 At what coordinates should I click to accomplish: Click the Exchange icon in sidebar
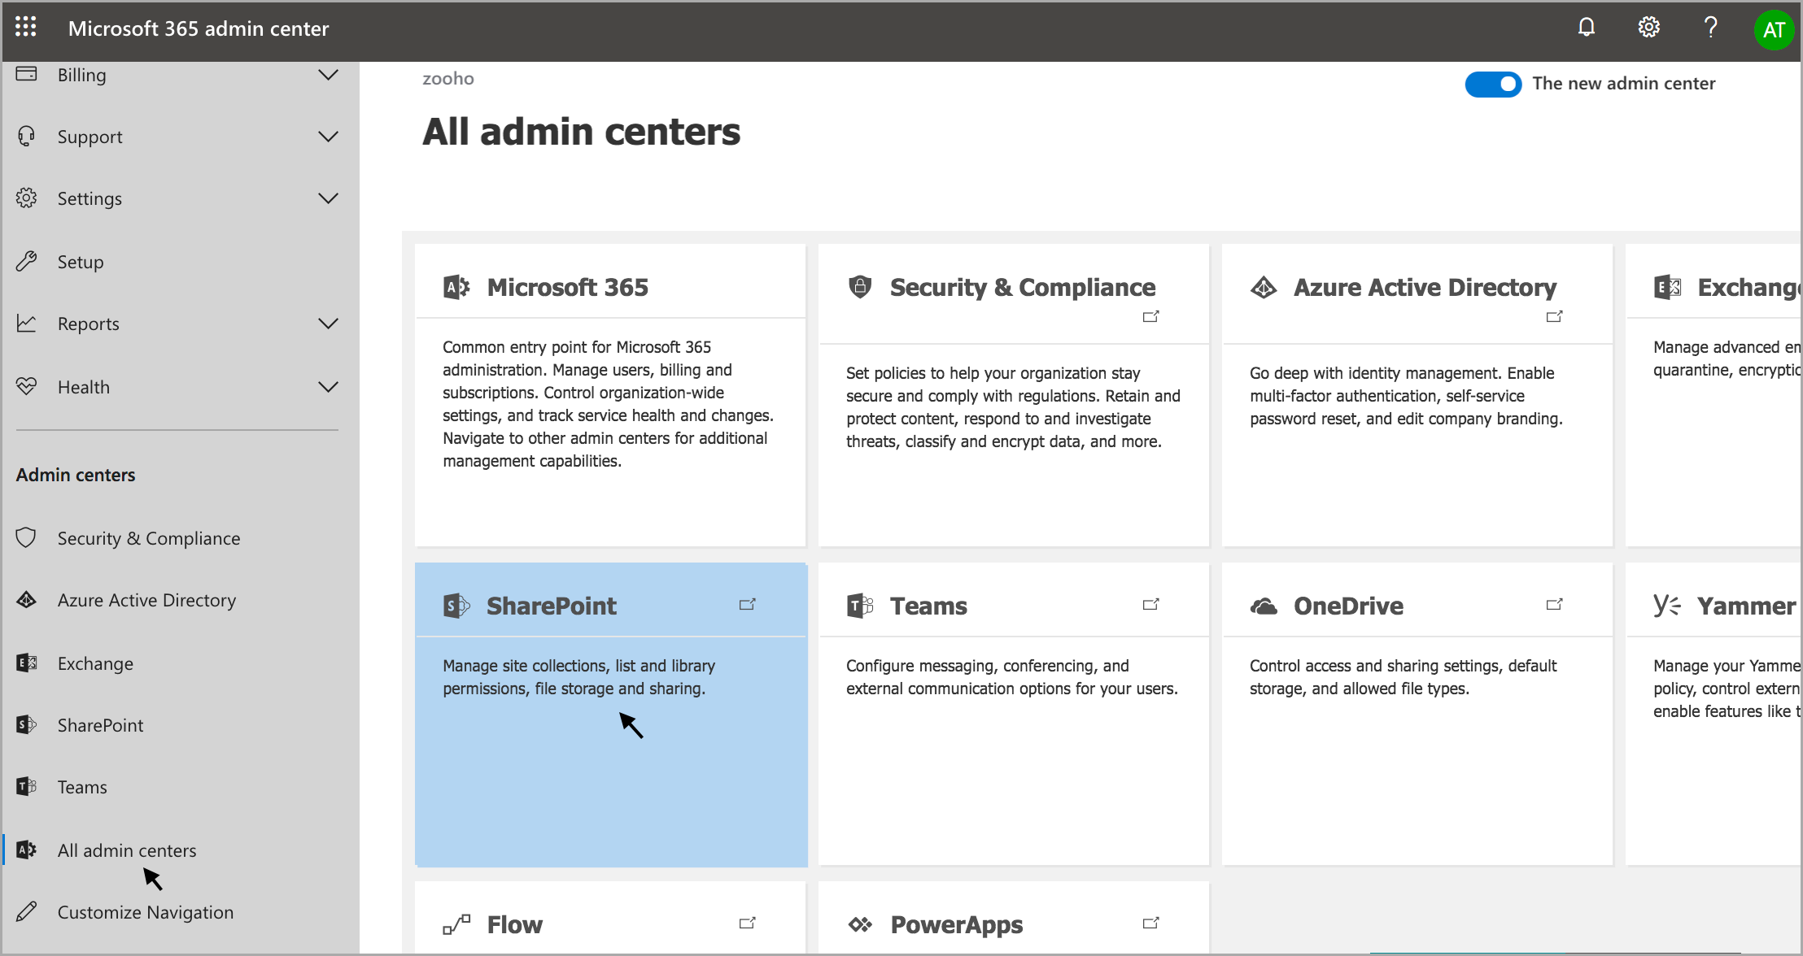tap(26, 663)
